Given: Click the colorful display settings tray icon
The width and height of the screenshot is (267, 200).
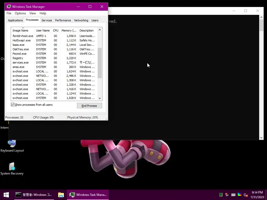Looking at the screenshot, I should pyautogui.click(x=240, y=195).
